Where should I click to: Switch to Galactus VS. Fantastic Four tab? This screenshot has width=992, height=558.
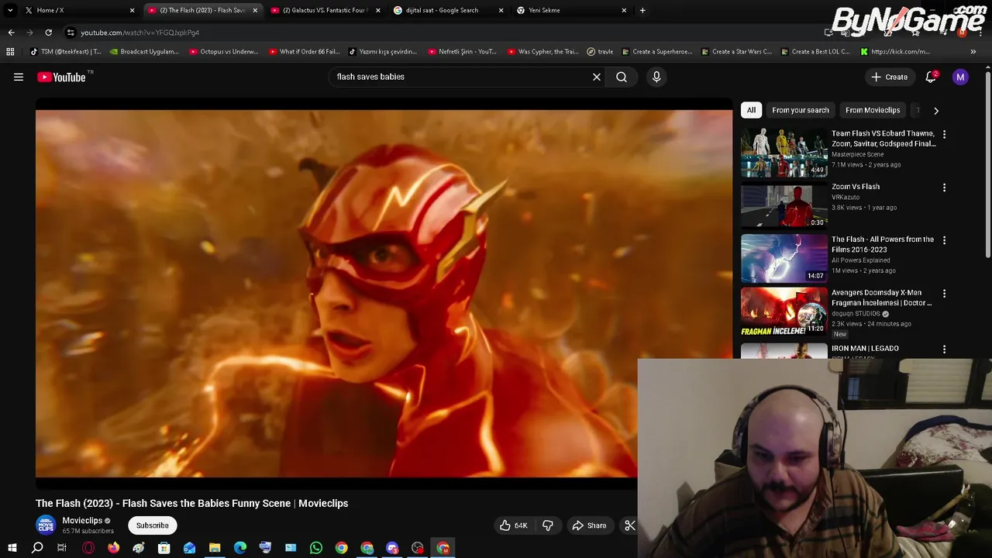[x=325, y=10]
